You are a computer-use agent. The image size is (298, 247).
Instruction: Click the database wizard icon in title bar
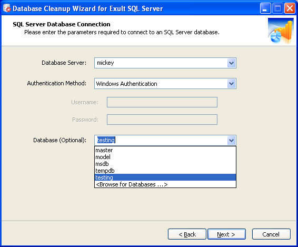pos(7,8)
